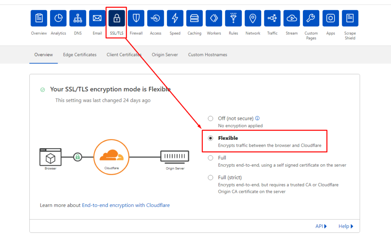Expand the Help section
This screenshot has width=391, height=236.
[x=346, y=226]
